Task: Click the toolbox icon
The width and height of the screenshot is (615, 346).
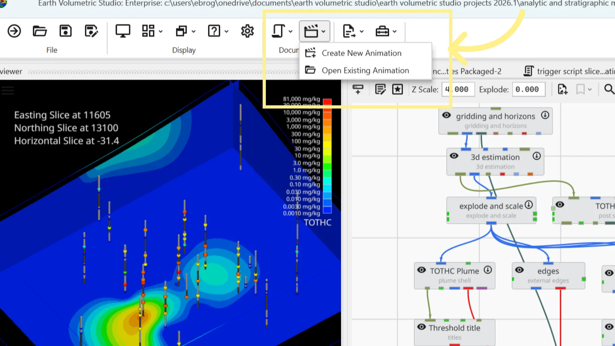Action: point(382,31)
